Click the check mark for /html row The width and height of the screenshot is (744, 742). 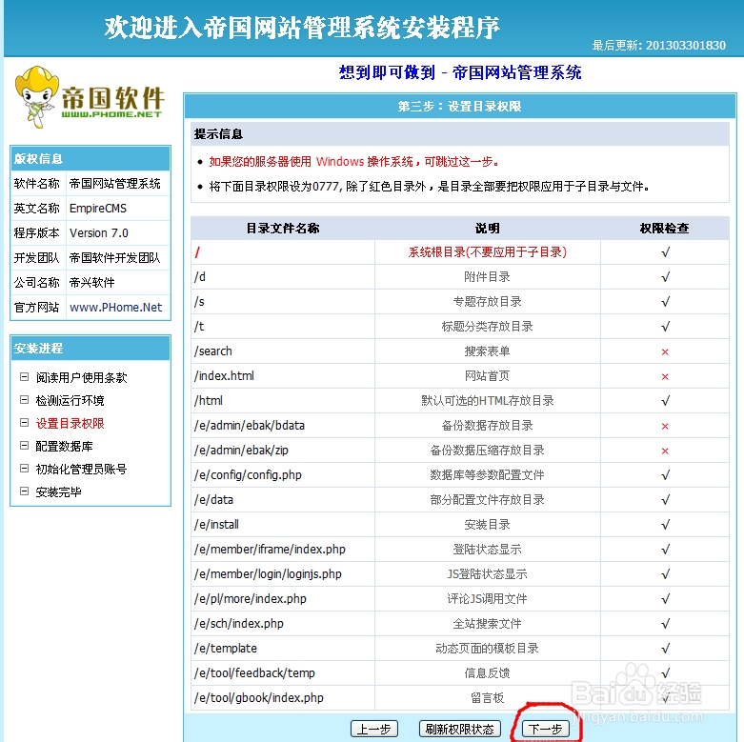(665, 401)
